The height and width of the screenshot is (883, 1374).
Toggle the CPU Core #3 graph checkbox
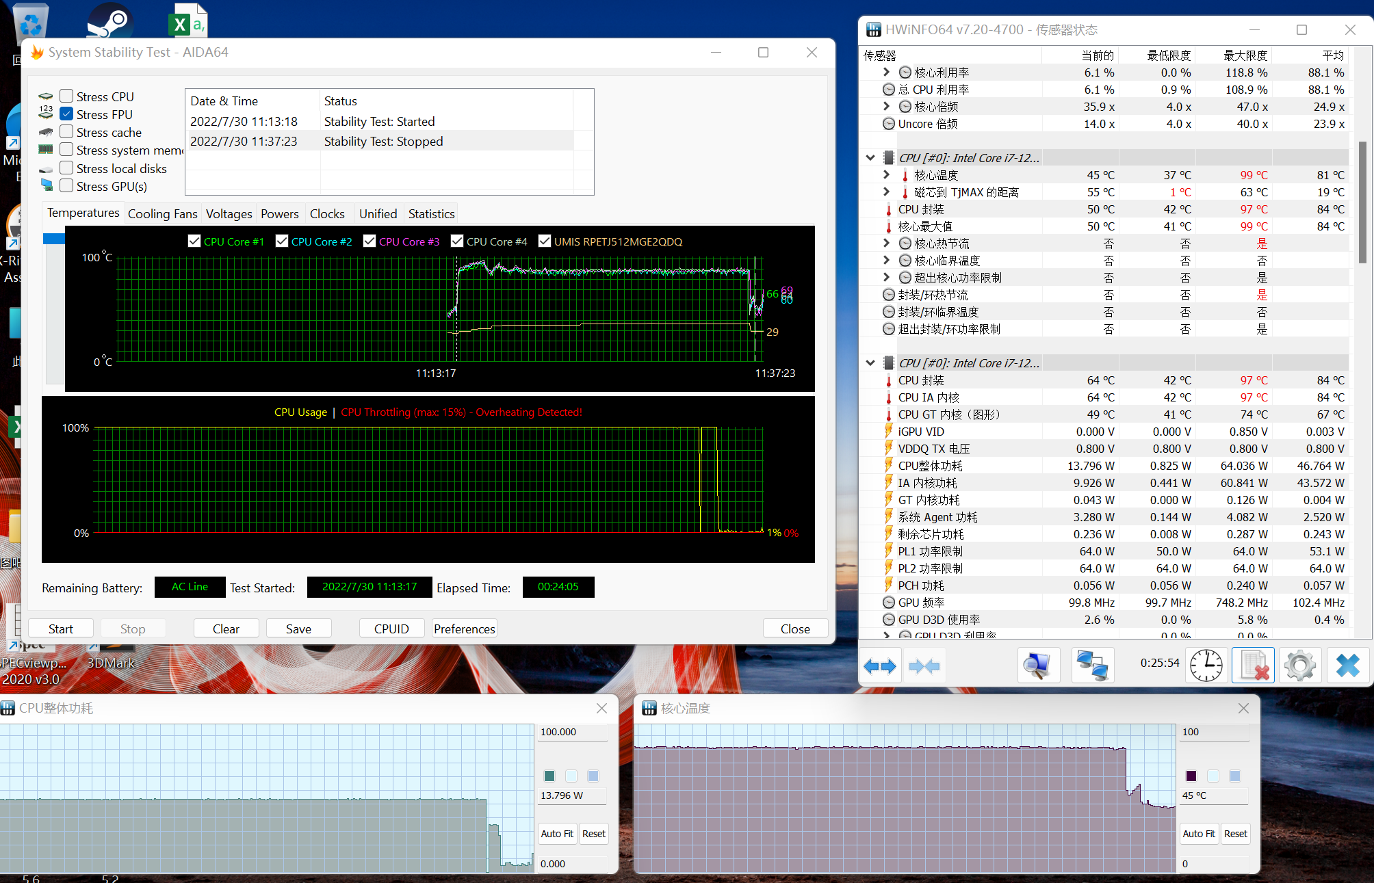point(370,241)
